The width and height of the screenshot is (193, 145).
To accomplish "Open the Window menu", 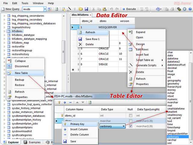I will [x=38, y=3].
